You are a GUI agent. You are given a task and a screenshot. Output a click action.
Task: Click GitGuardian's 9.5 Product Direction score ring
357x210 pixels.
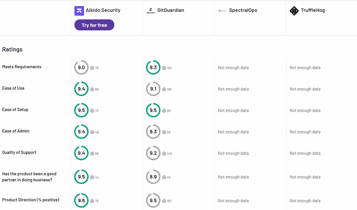(x=153, y=200)
